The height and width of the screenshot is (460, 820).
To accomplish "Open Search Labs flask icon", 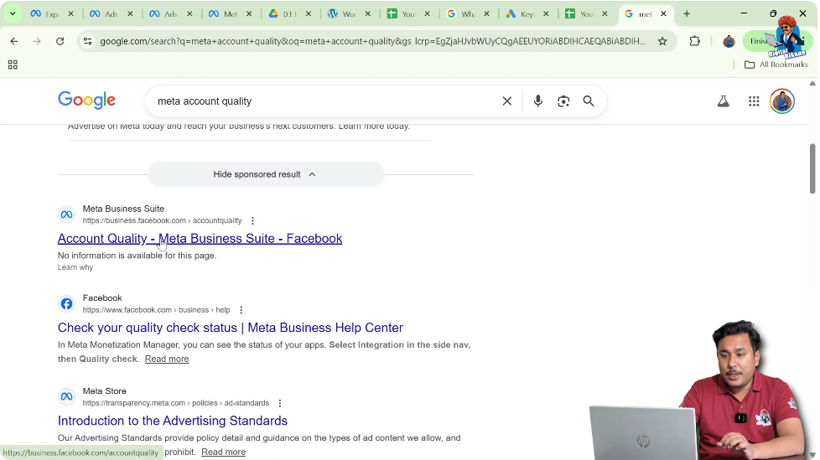I will point(723,101).
